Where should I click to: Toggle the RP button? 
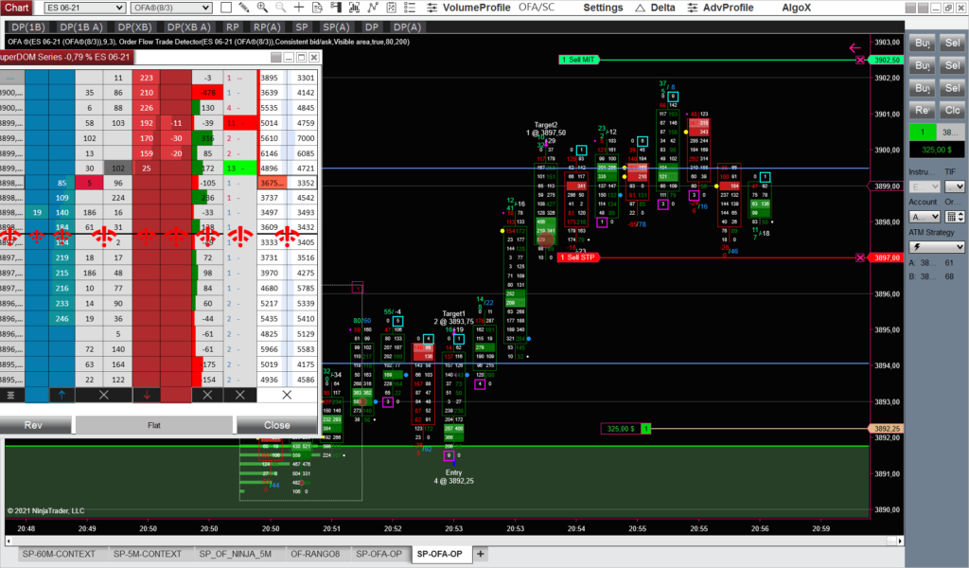[x=233, y=27]
